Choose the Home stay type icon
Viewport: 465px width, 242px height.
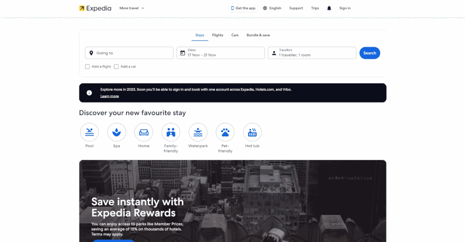point(143,132)
